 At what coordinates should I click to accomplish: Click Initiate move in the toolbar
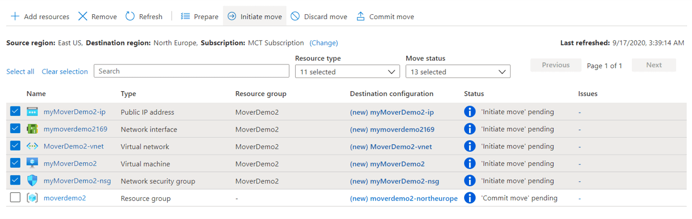(x=255, y=16)
